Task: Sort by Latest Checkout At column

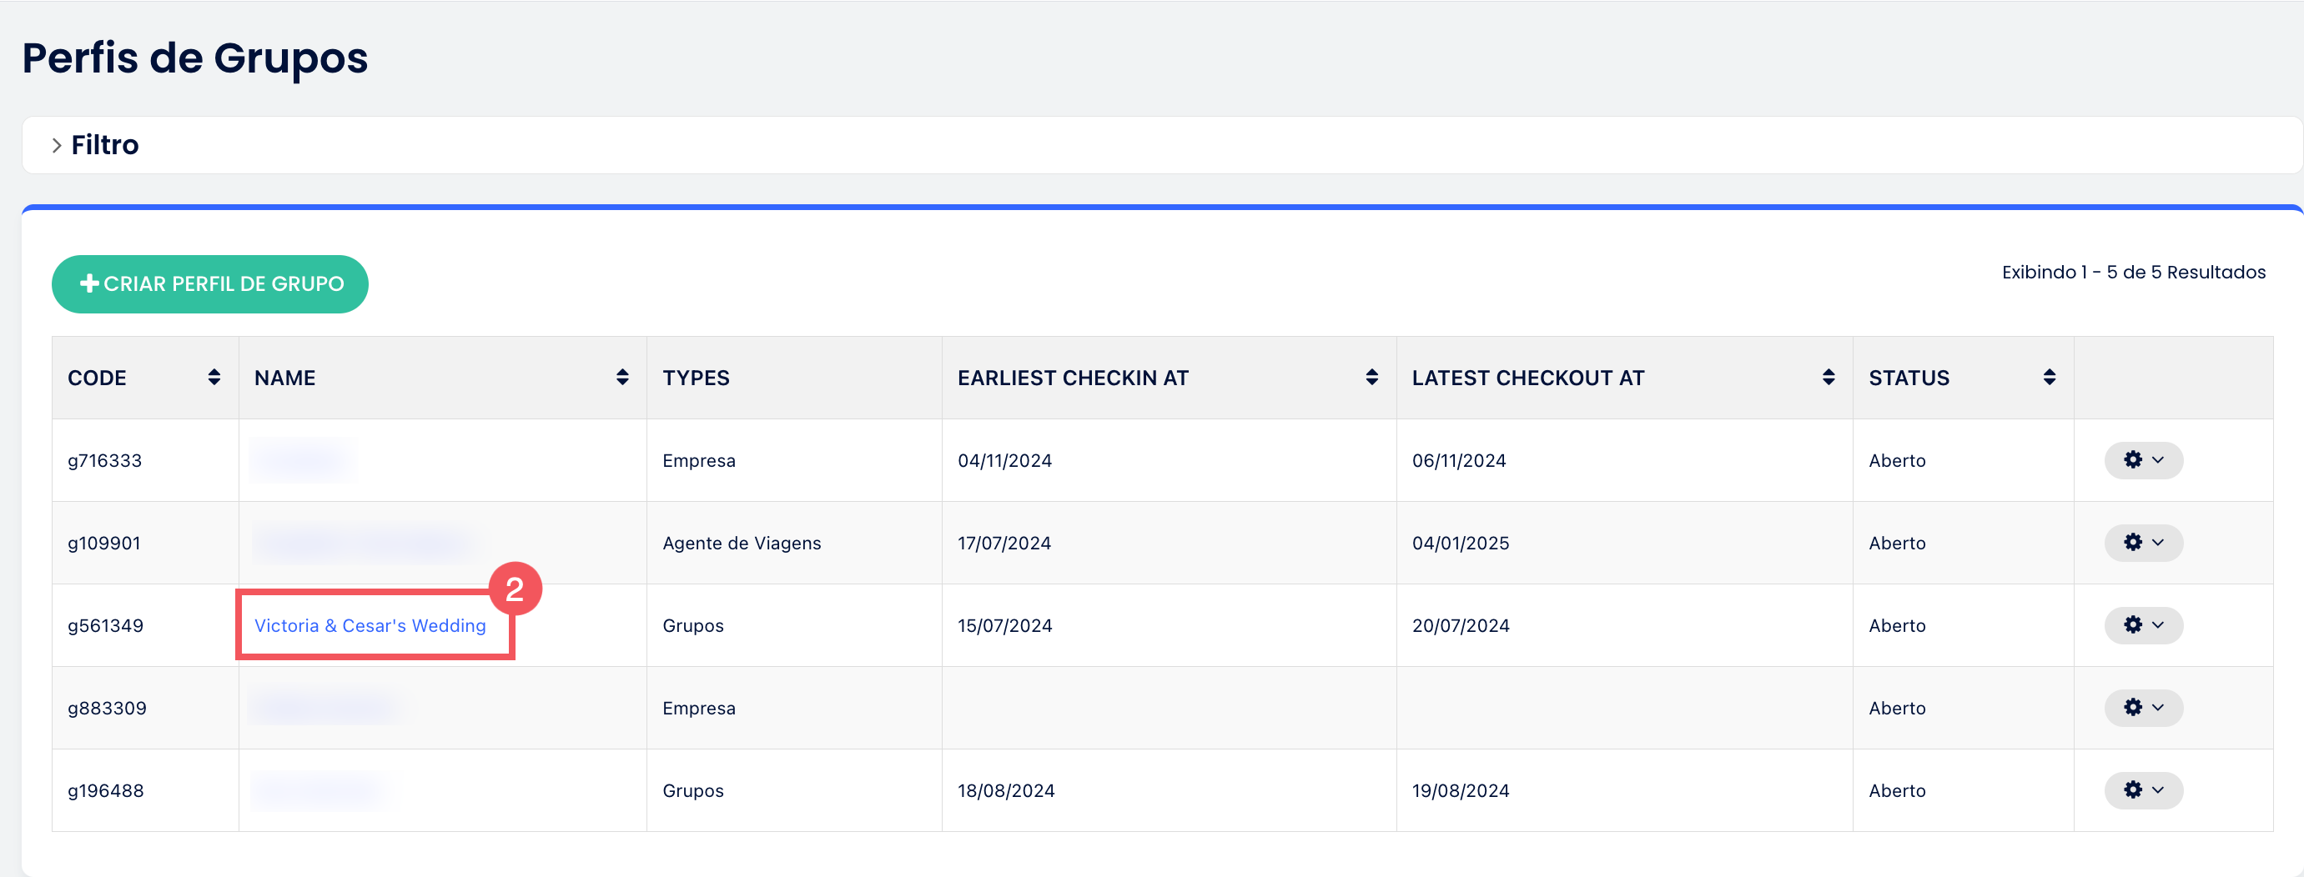Action: pyautogui.click(x=1828, y=378)
